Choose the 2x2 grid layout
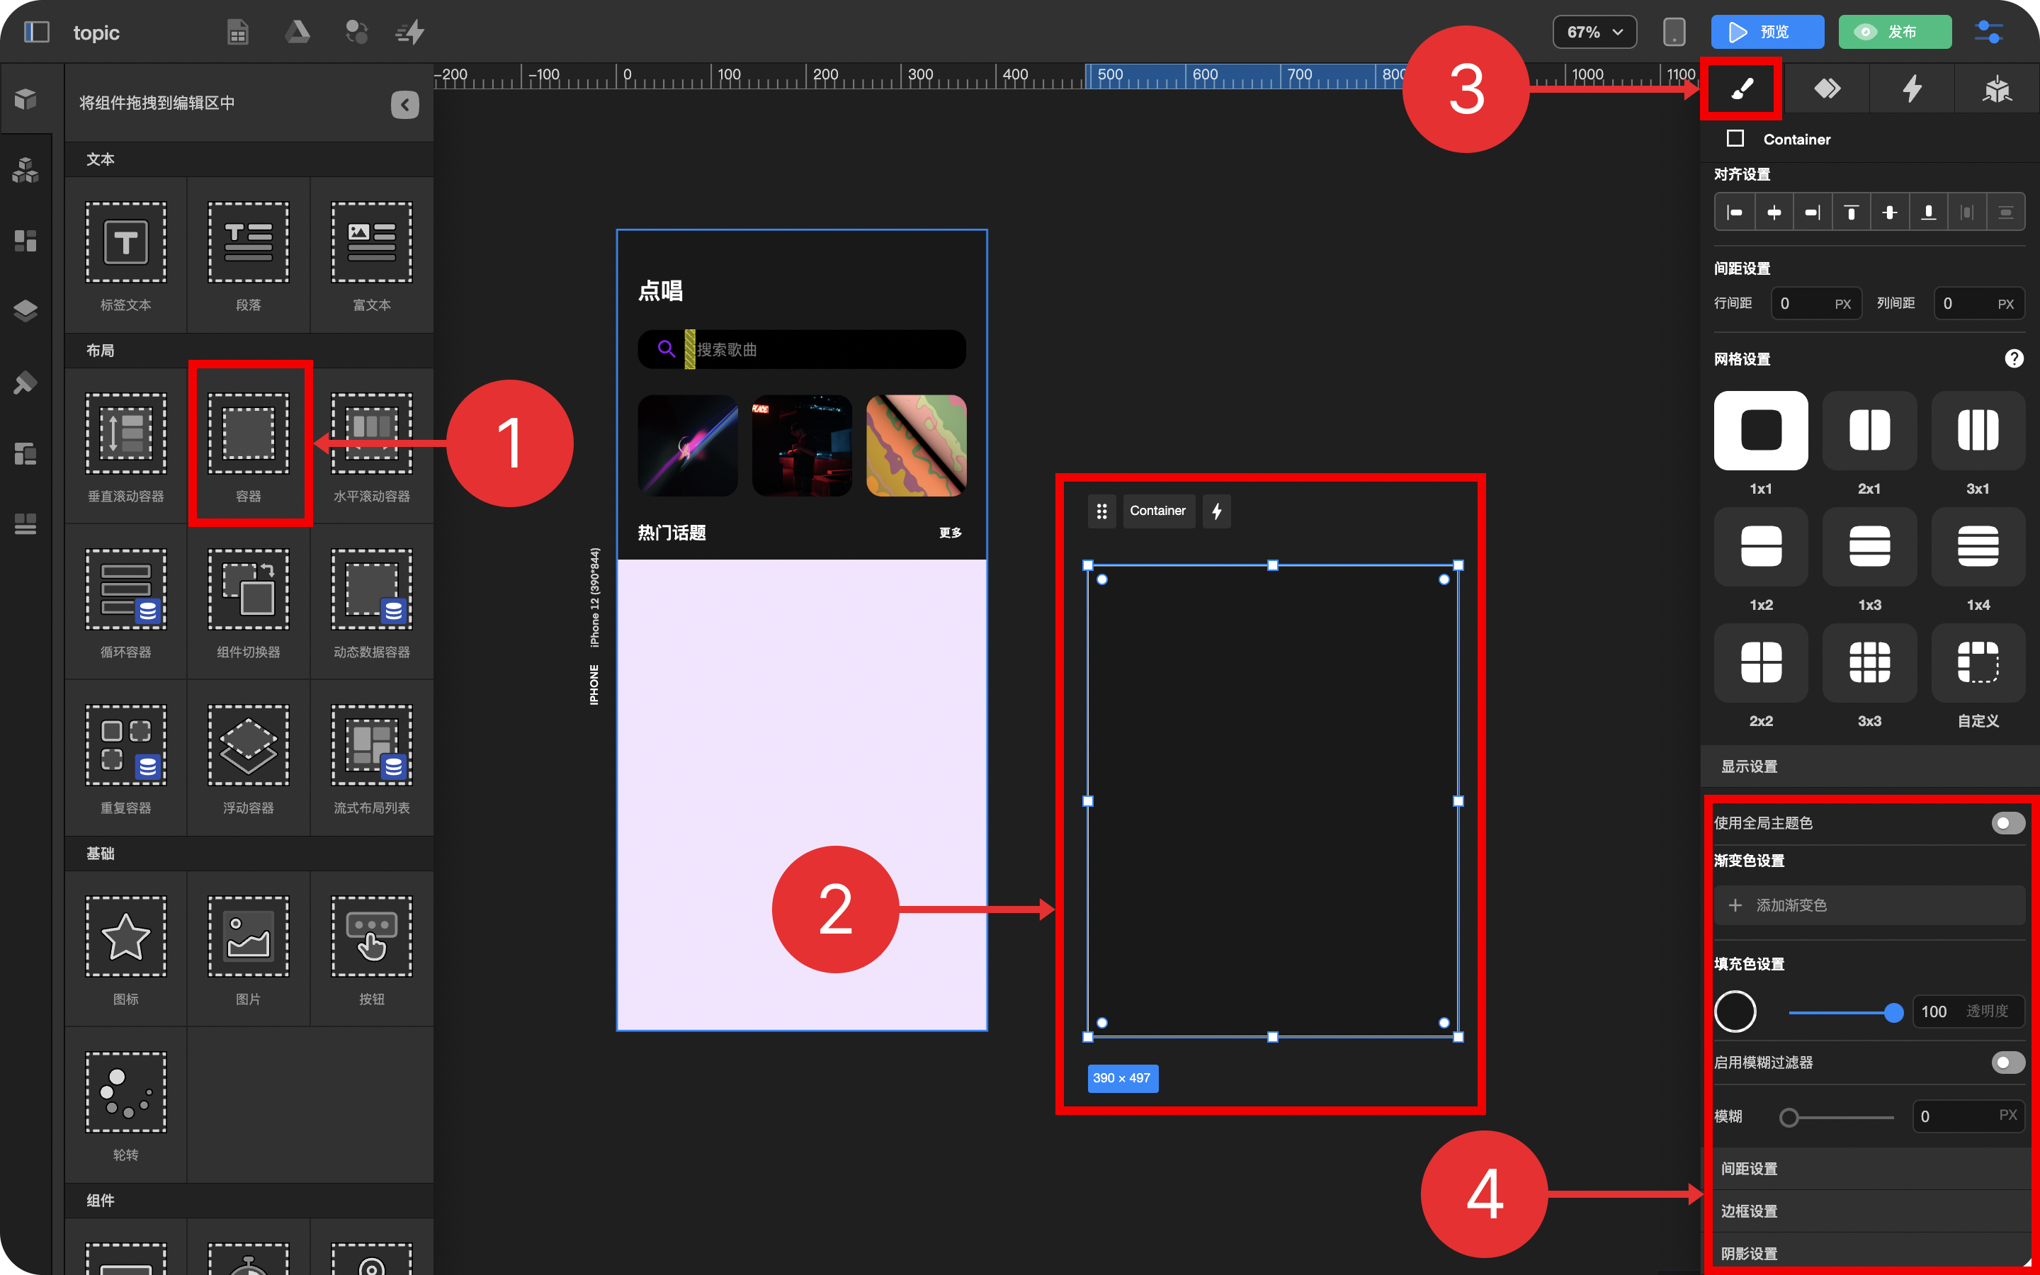This screenshot has height=1275, width=2040. tap(1760, 663)
